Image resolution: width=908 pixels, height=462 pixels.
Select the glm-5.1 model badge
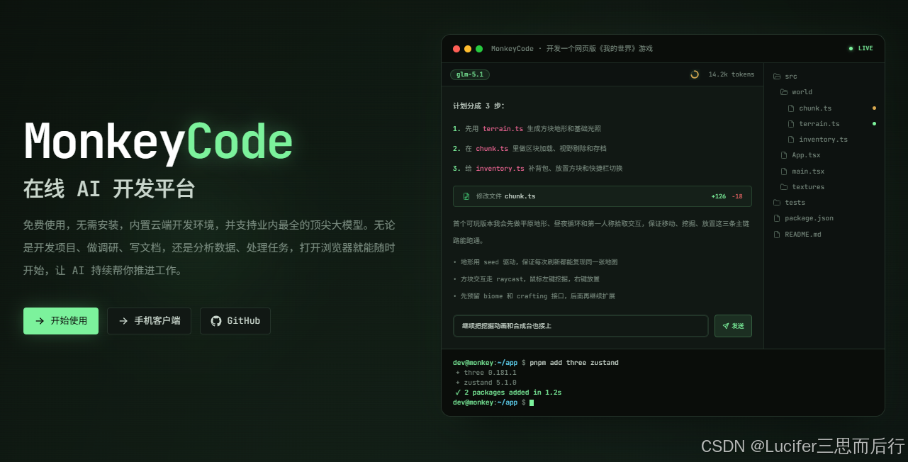470,74
